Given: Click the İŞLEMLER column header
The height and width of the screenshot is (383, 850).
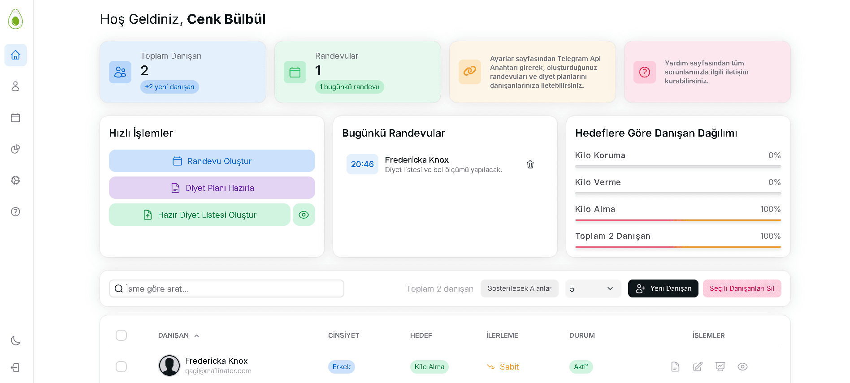Looking at the screenshot, I should pyautogui.click(x=709, y=336).
